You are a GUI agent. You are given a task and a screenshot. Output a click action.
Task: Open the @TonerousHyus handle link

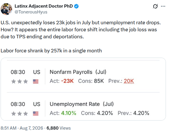[x=31, y=12]
